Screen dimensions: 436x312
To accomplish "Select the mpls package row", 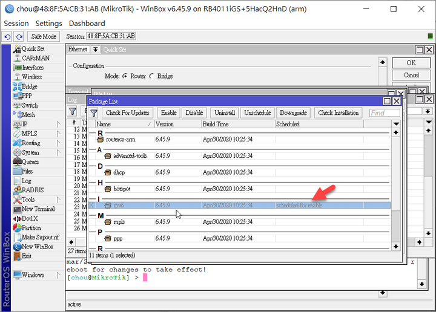I will point(240,222).
